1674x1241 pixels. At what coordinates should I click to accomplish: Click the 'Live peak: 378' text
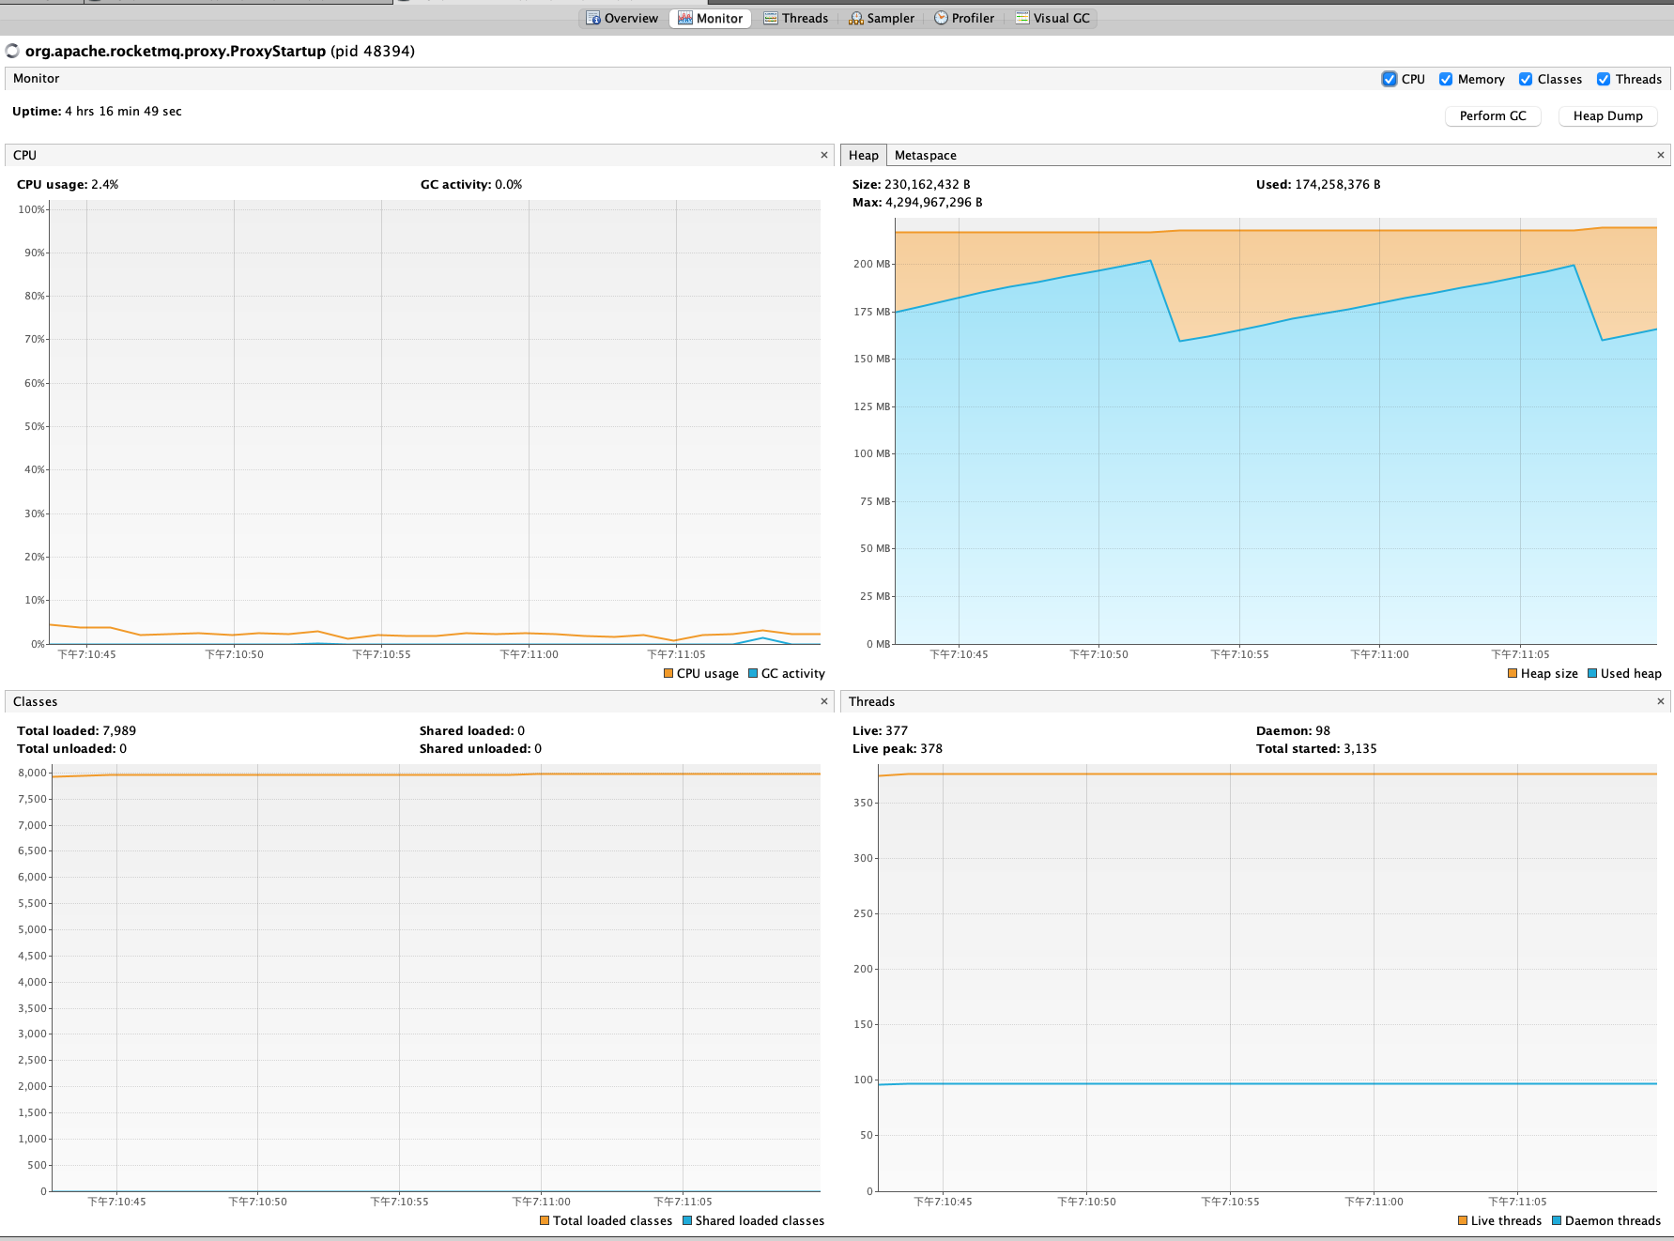898,748
